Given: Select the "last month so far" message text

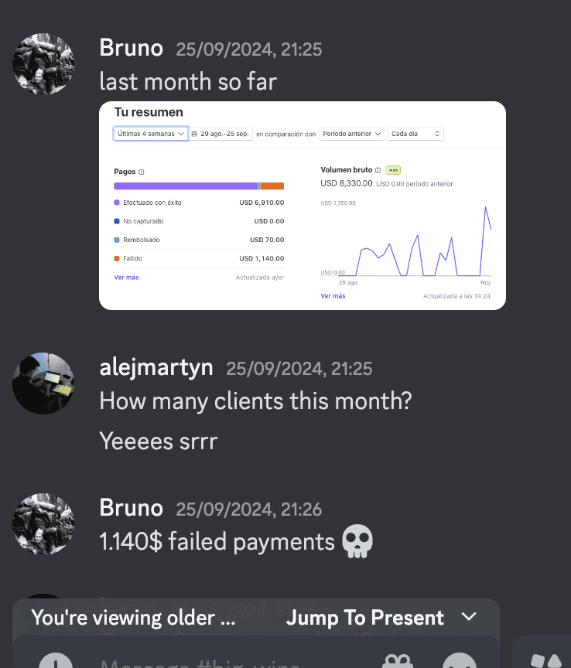Looking at the screenshot, I should coord(188,81).
